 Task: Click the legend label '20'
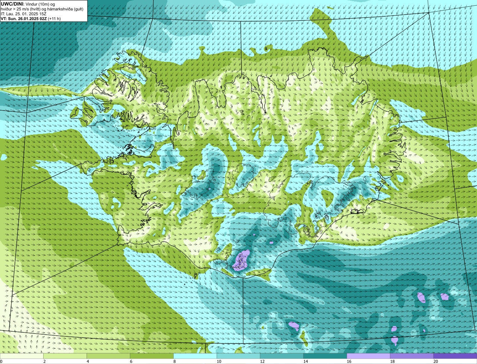coord(436,361)
